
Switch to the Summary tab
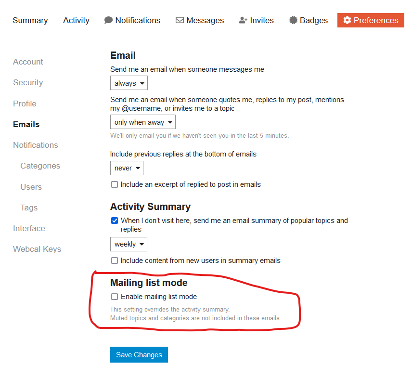[x=30, y=20]
